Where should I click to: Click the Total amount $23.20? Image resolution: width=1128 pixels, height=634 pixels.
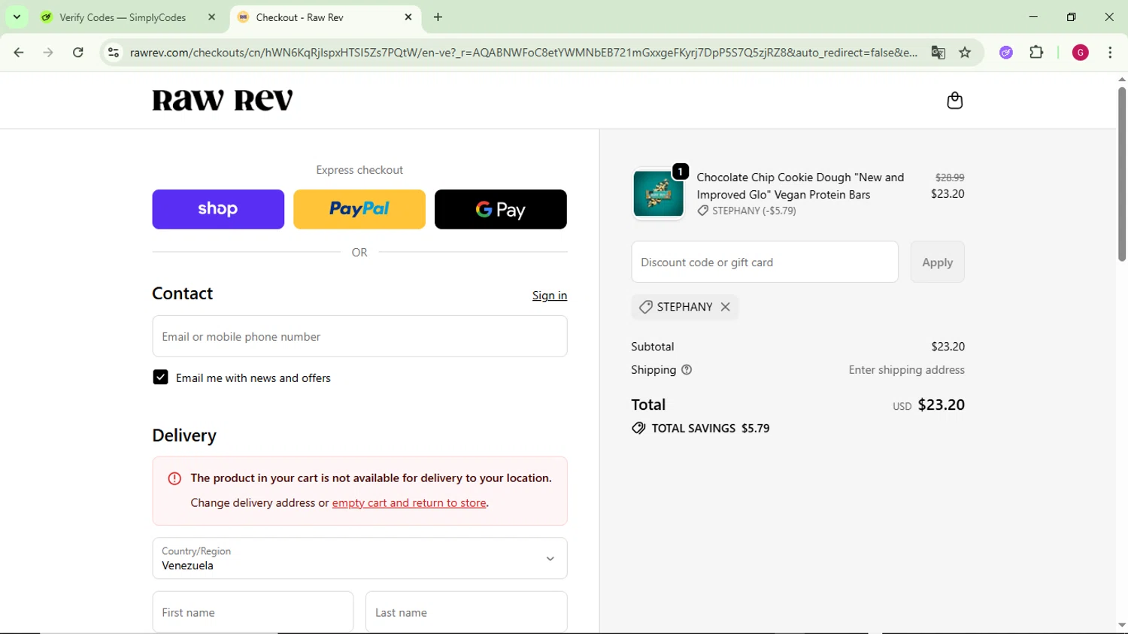click(941, 405)
